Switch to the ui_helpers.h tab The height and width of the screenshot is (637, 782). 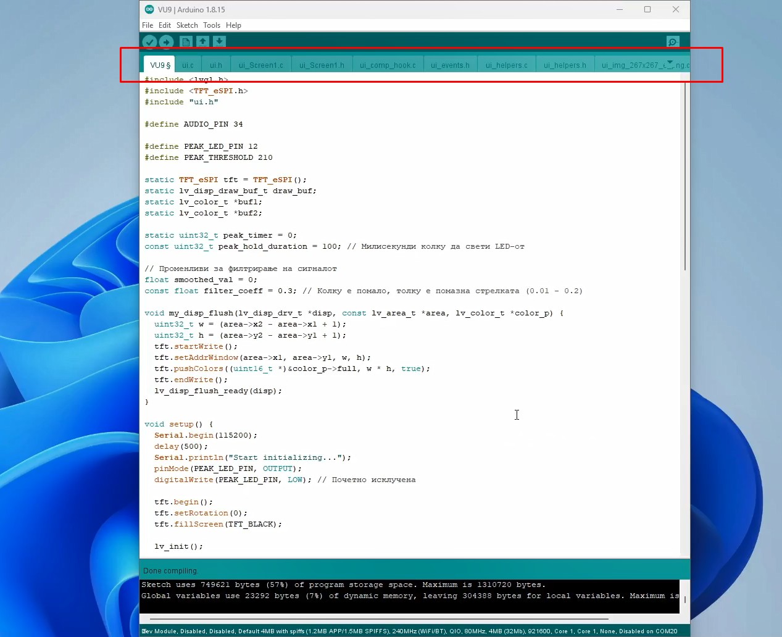coord(565,65)
